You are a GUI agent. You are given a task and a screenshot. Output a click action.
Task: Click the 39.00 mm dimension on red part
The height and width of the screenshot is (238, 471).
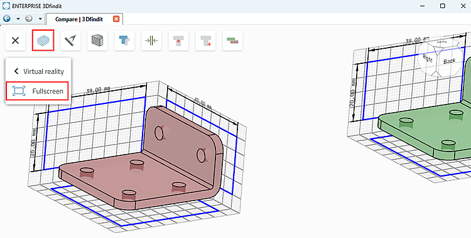point(98,90)
